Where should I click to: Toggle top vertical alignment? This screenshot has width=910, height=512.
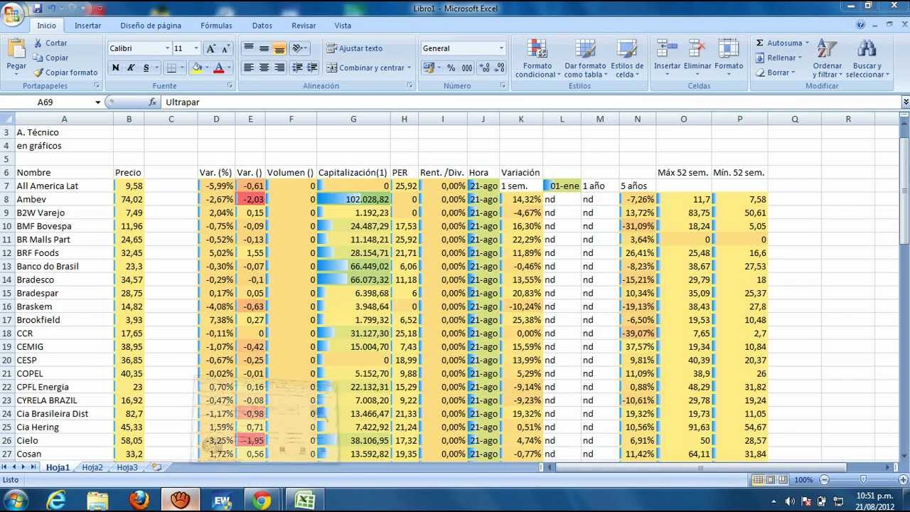tap(248, 48)
